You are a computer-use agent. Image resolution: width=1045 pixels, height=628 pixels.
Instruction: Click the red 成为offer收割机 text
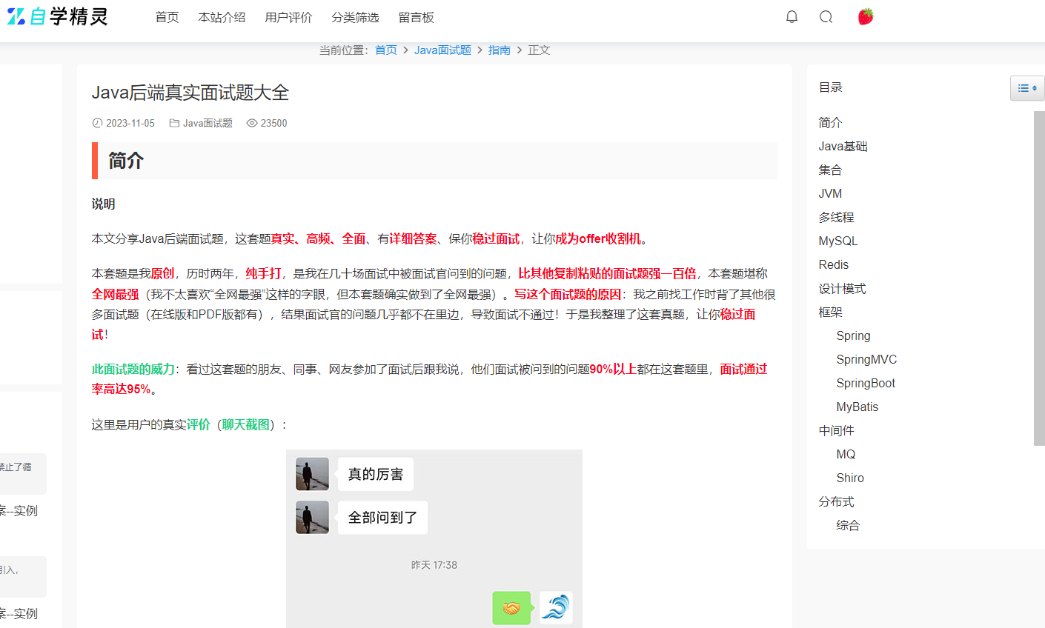pos(598,238)
